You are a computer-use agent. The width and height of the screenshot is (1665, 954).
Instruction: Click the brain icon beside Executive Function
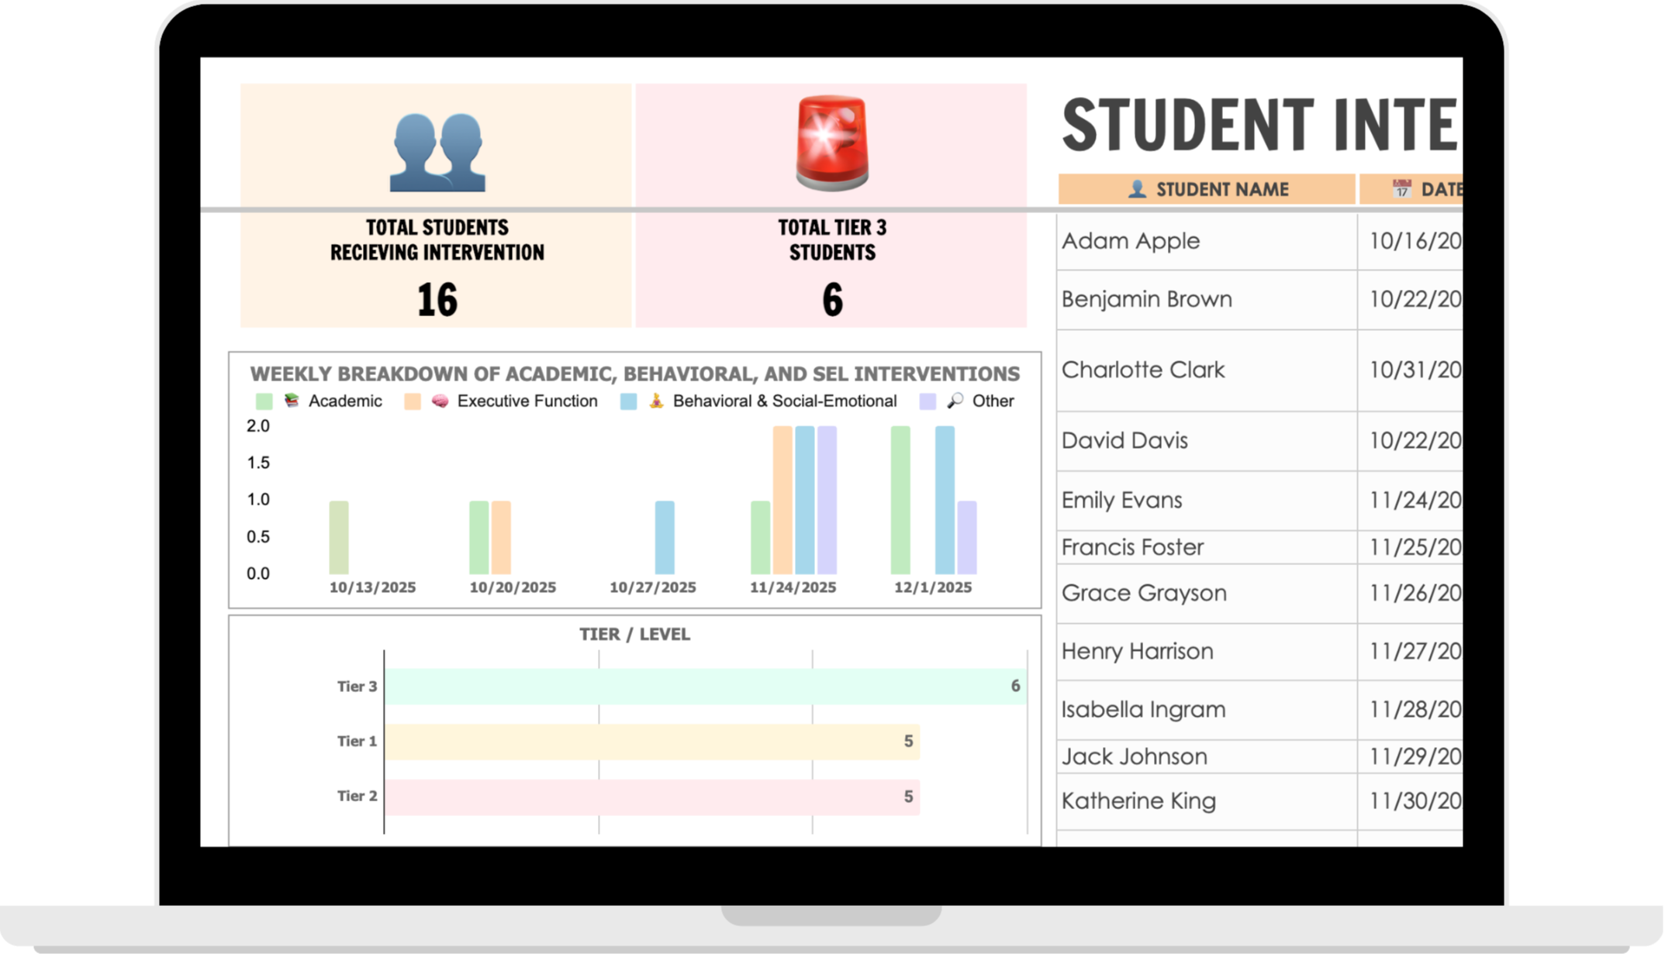(x=440, y=401)
